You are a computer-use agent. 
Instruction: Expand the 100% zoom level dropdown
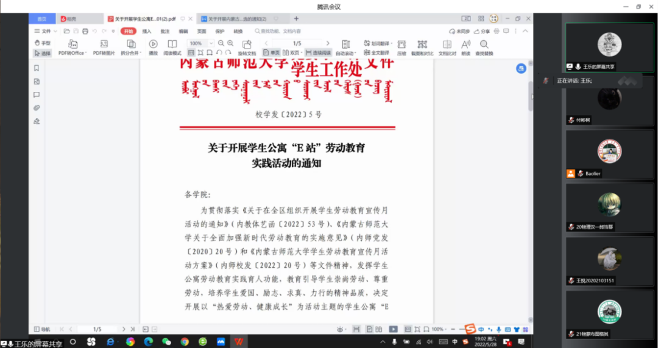pyautogui.click(x=211, y=43)
